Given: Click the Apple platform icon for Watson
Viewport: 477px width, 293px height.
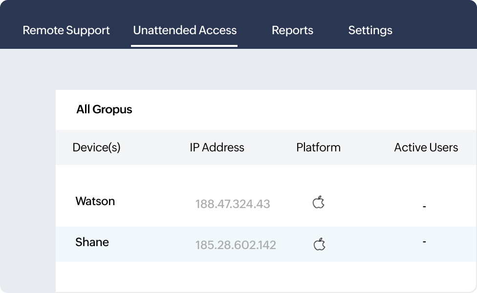Looking at the screenshot, I should tap(318, 201).
